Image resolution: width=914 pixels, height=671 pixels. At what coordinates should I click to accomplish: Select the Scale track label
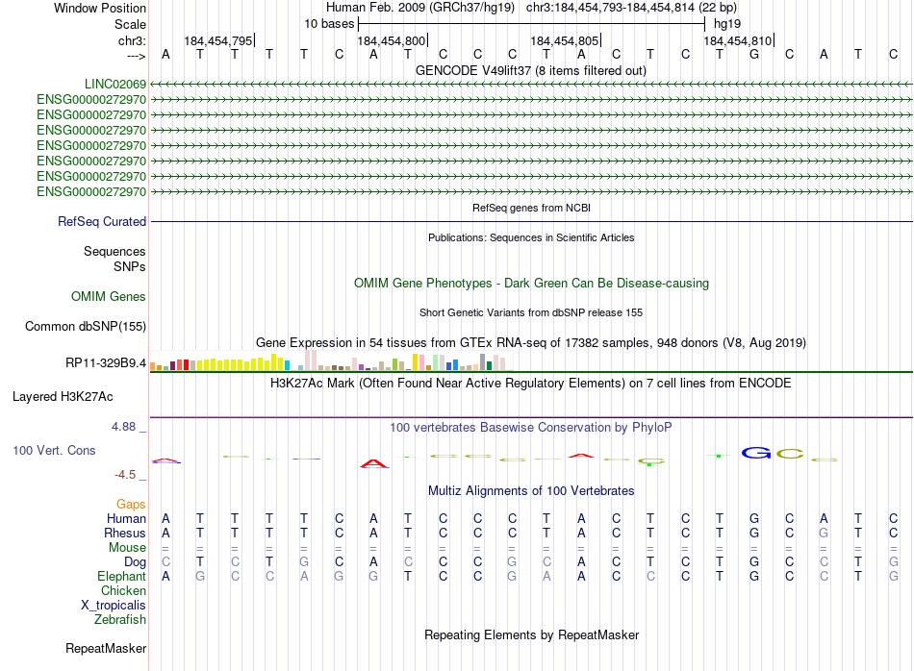pyautogui.click(x=130, y=24)
